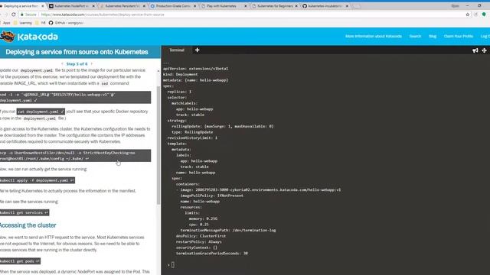Click 'terminationGracePeriodSeconds: 30' in terminal
The image size is (490, 275).
coord(212,254)
